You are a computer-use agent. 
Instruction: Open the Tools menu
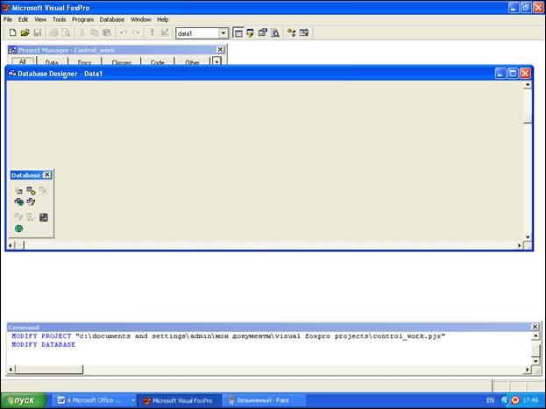(60, 19)
